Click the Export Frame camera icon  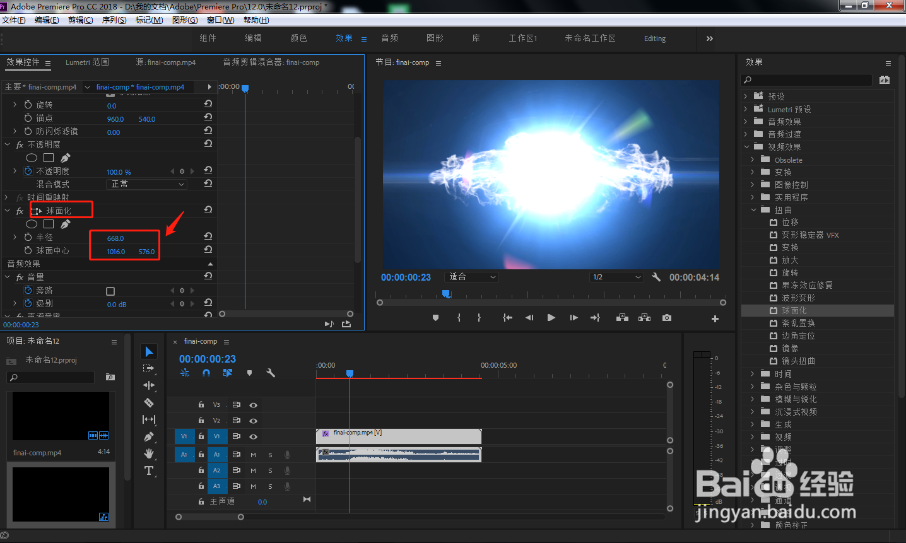[667, 318]
